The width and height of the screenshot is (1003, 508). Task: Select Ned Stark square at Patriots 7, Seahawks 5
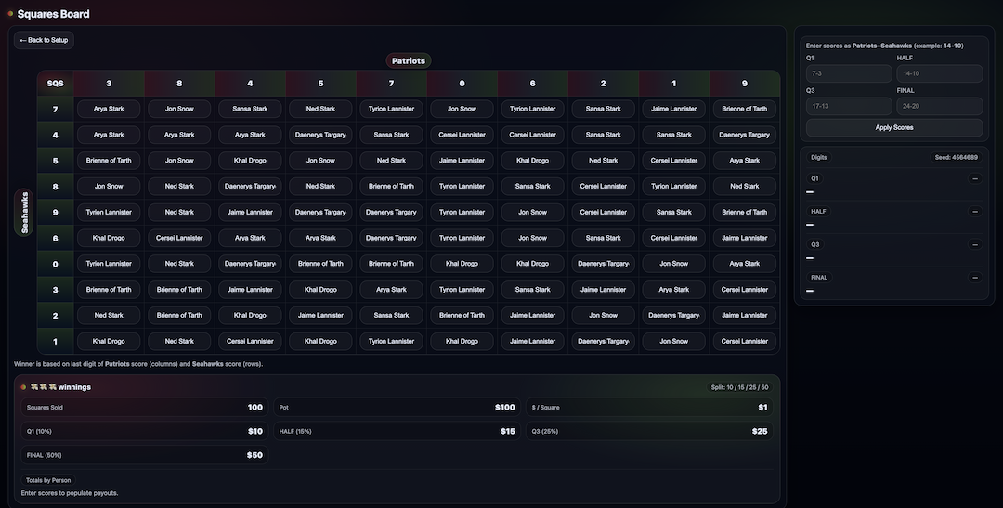(x=392, y=161)
